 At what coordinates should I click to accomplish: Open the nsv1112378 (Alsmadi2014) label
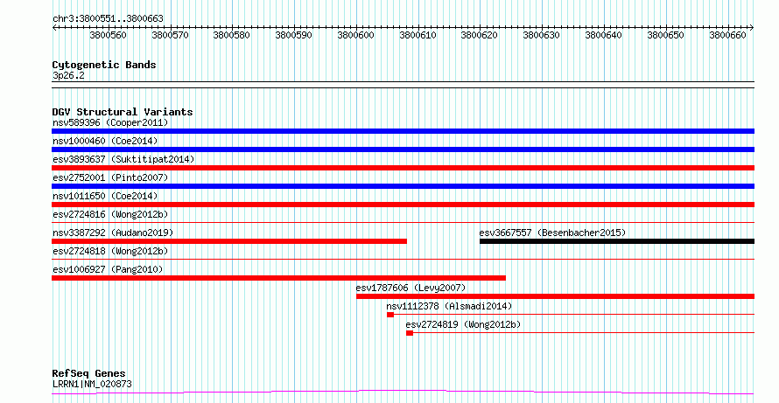point(449,306)
